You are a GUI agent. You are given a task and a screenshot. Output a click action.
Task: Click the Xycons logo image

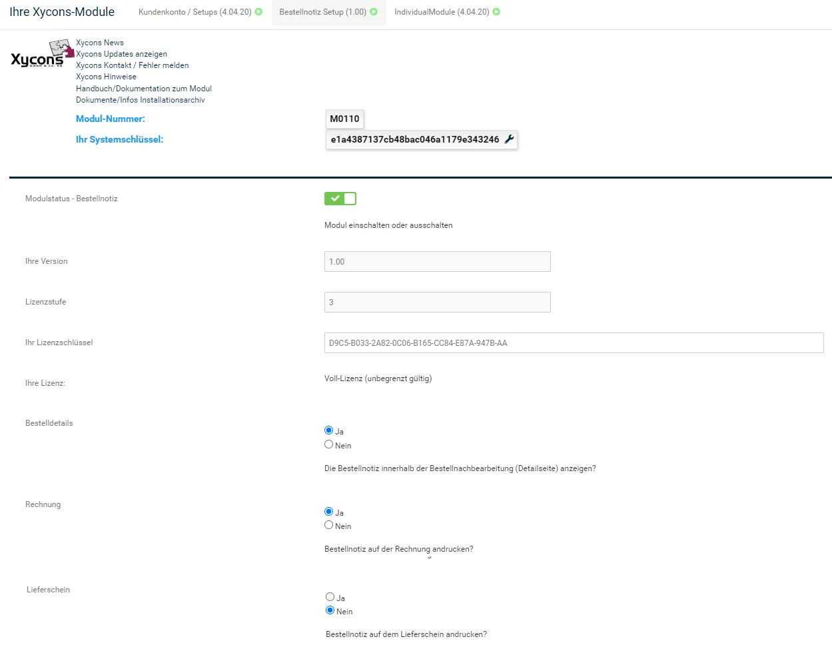(42, 54)
